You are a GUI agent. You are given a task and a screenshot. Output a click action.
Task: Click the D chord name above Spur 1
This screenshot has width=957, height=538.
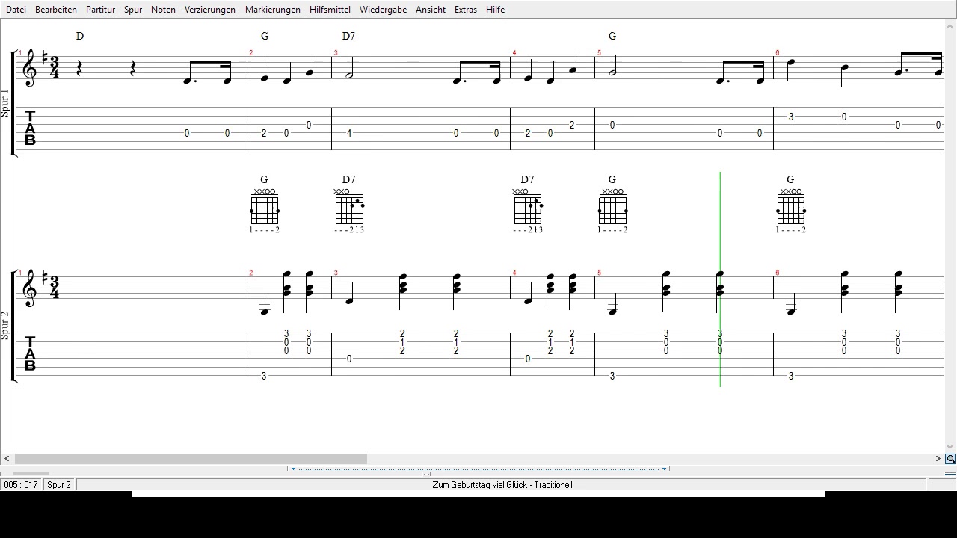coord(80,36)
